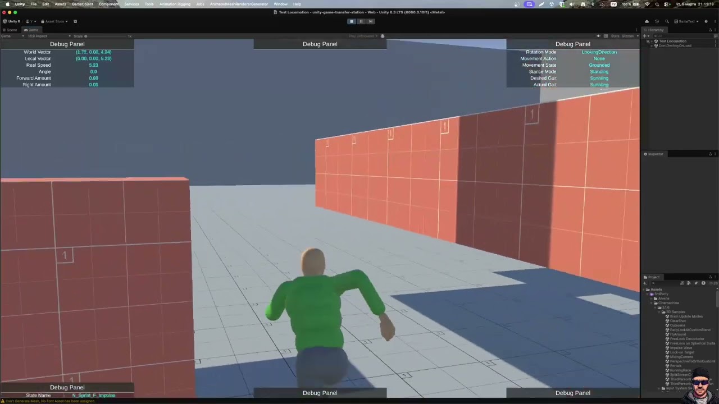Click the Hierarchy add (+) button

tap(645, 36)
